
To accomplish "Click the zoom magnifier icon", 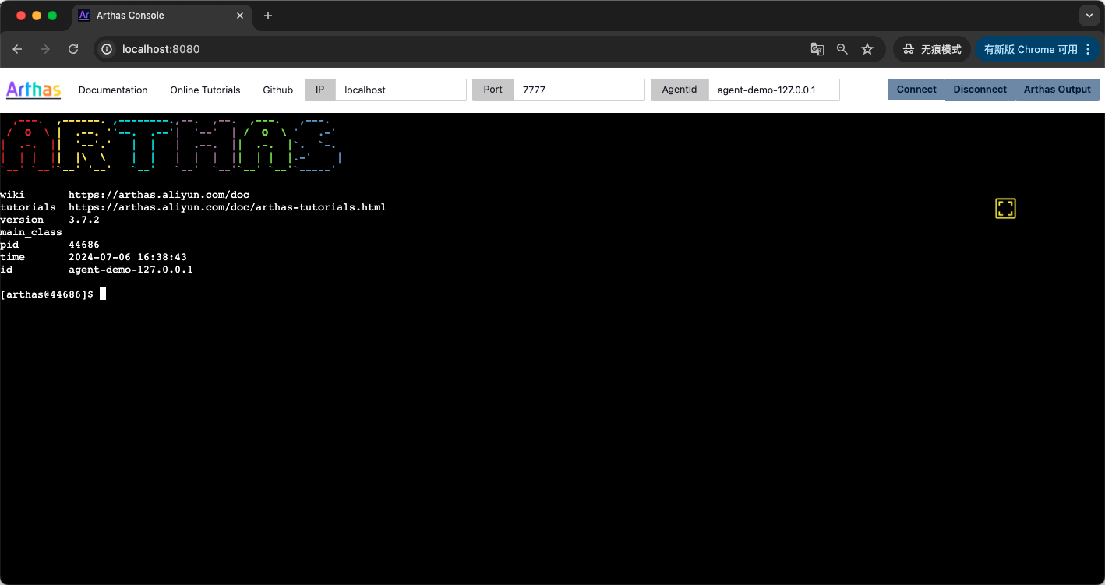I will tap(842, 49).
